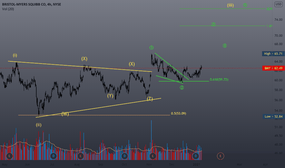Click the High 65.71 price label

tap(273, 53)
